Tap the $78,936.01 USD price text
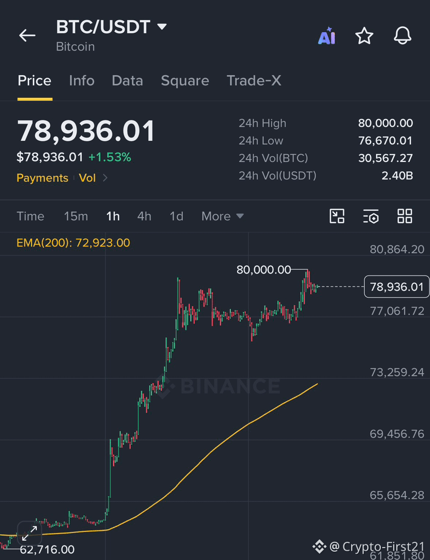The width and height of the screenshot is (430, 560). 50,157
